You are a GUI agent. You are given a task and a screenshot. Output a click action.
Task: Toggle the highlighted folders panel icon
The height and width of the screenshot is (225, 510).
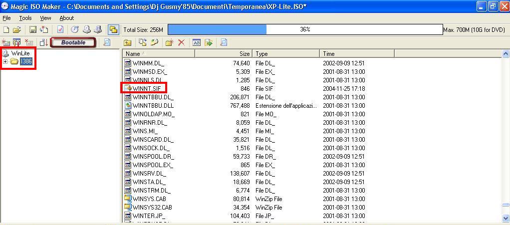click(x=113, y=30)
